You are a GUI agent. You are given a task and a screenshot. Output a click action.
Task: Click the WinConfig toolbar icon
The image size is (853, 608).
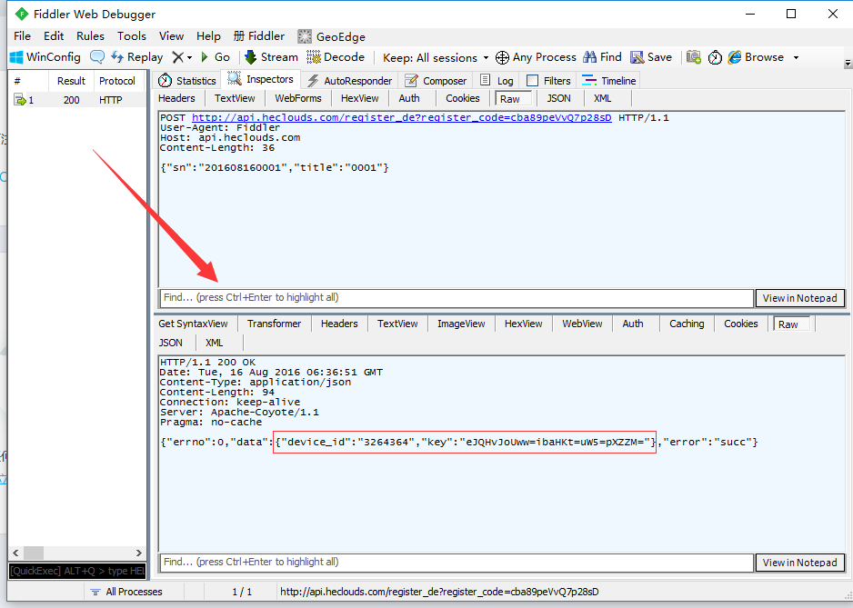pyautogui.click(x=17, y=57)
